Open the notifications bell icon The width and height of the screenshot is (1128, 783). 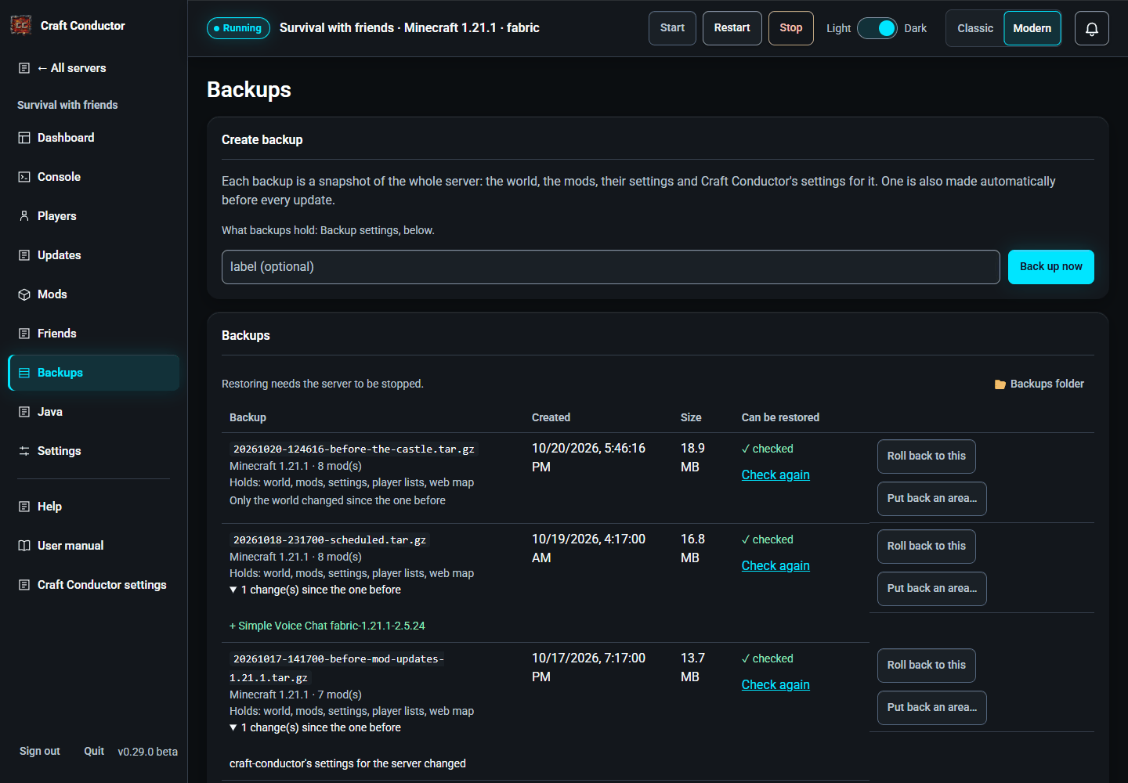click(1091, 28)
